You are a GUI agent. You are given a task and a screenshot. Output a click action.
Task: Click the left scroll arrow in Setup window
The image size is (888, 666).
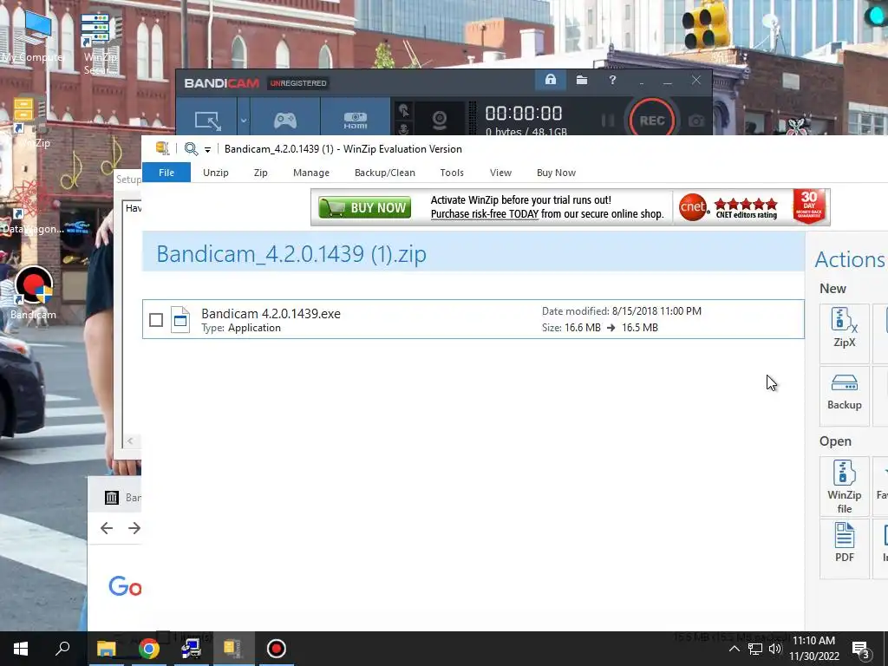click(130, 441)
